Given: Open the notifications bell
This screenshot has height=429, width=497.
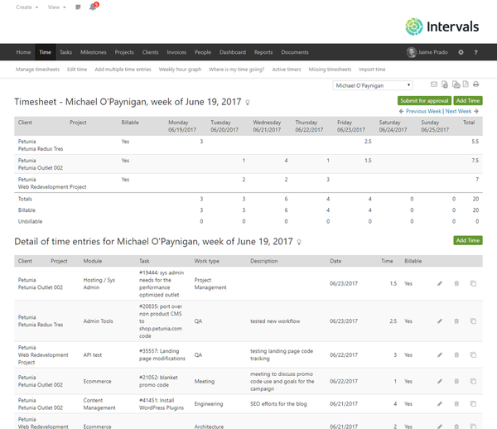Looking at the screenshot, I should (x=93, y=7).
